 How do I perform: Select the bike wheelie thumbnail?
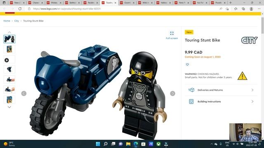pyautogui.click(x=9, y=69)
